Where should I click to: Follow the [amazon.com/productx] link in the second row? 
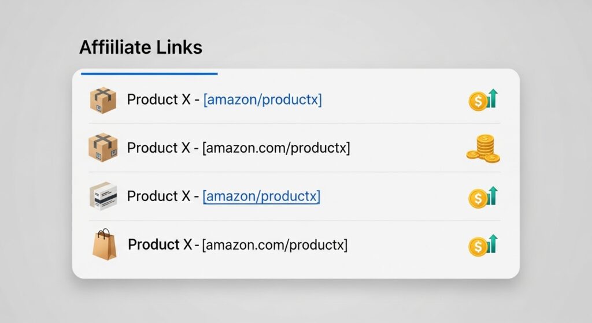click(276, 148)
